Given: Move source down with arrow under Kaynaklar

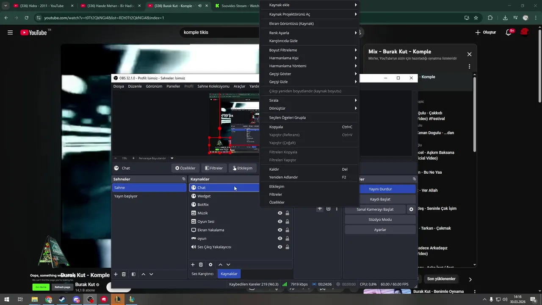Looking at the screenshot, I should 228,265.
